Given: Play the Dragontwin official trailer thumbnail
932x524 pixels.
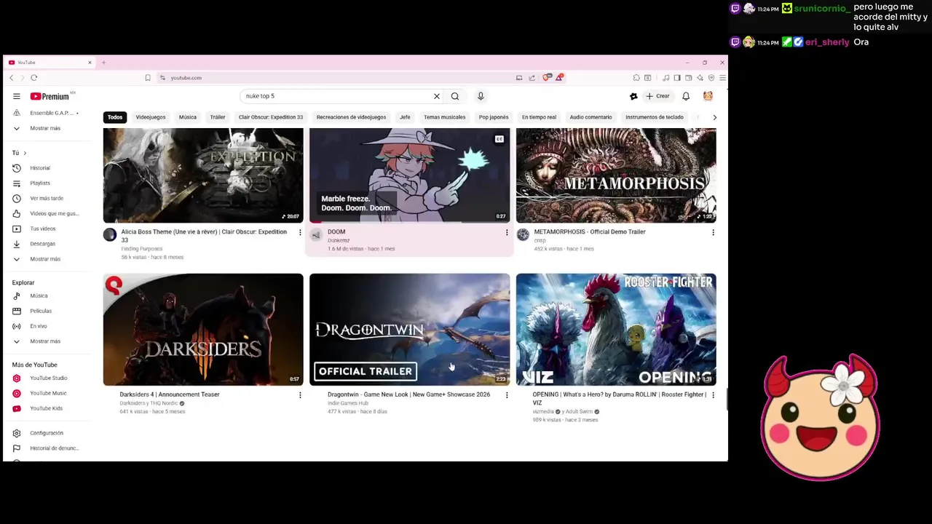Looking at the screenshot, I should click(x=409, y=330).
